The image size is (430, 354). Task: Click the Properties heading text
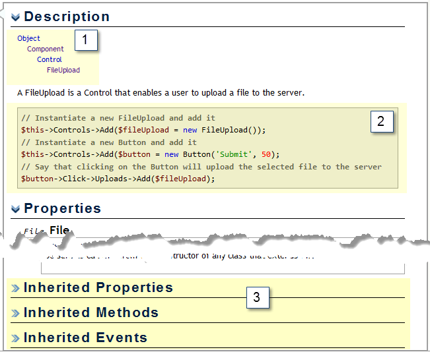click(x=63, y=208)
